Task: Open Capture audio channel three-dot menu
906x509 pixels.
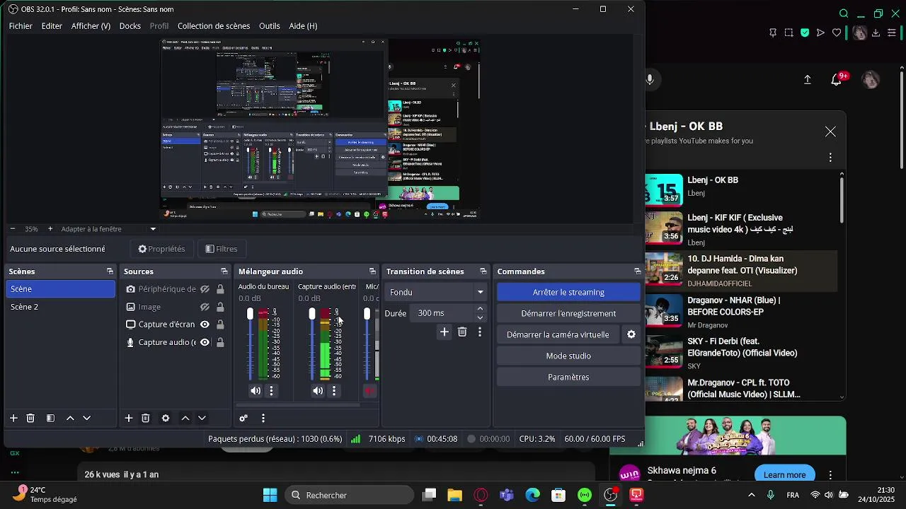Action: 333,391
